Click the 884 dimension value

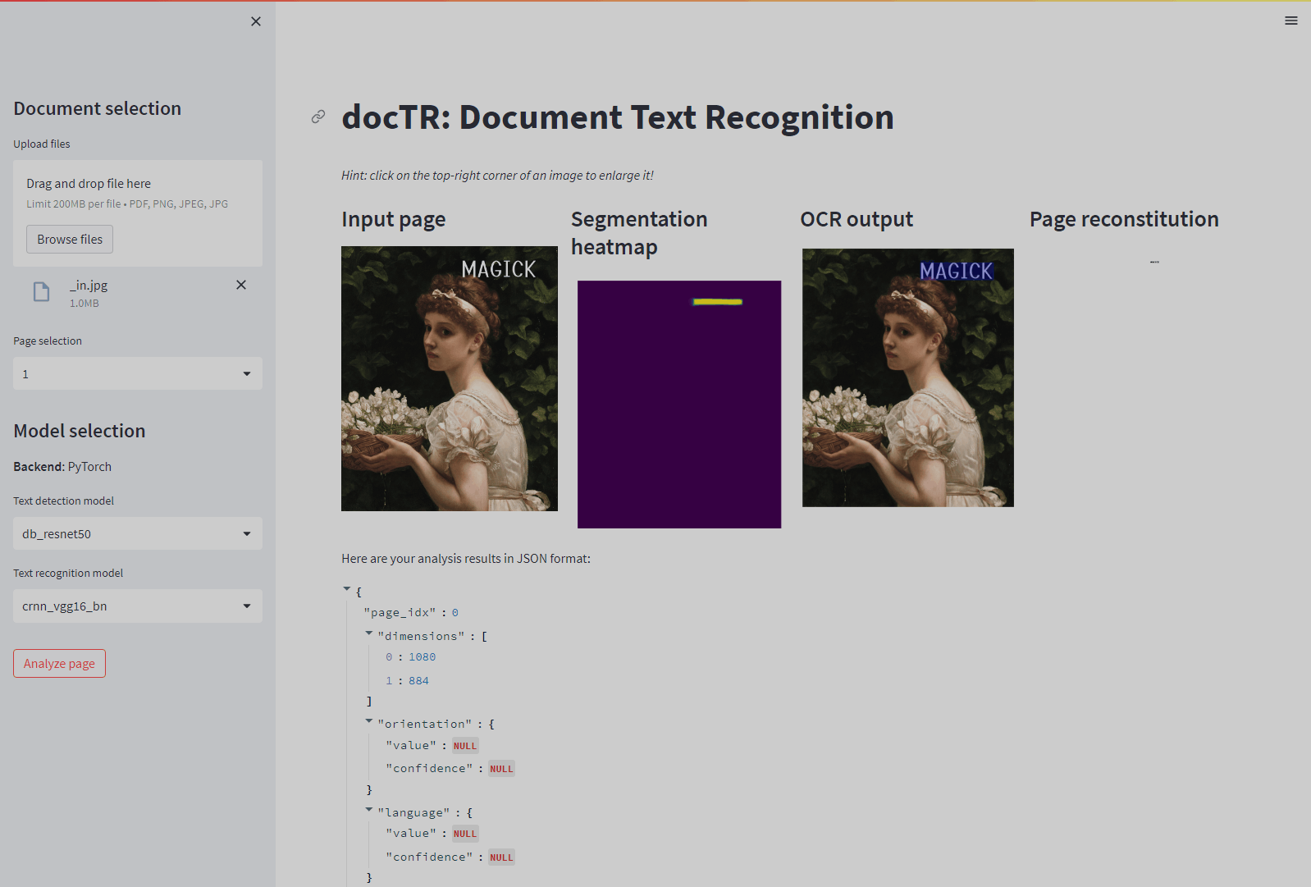[x=418, y=681]
